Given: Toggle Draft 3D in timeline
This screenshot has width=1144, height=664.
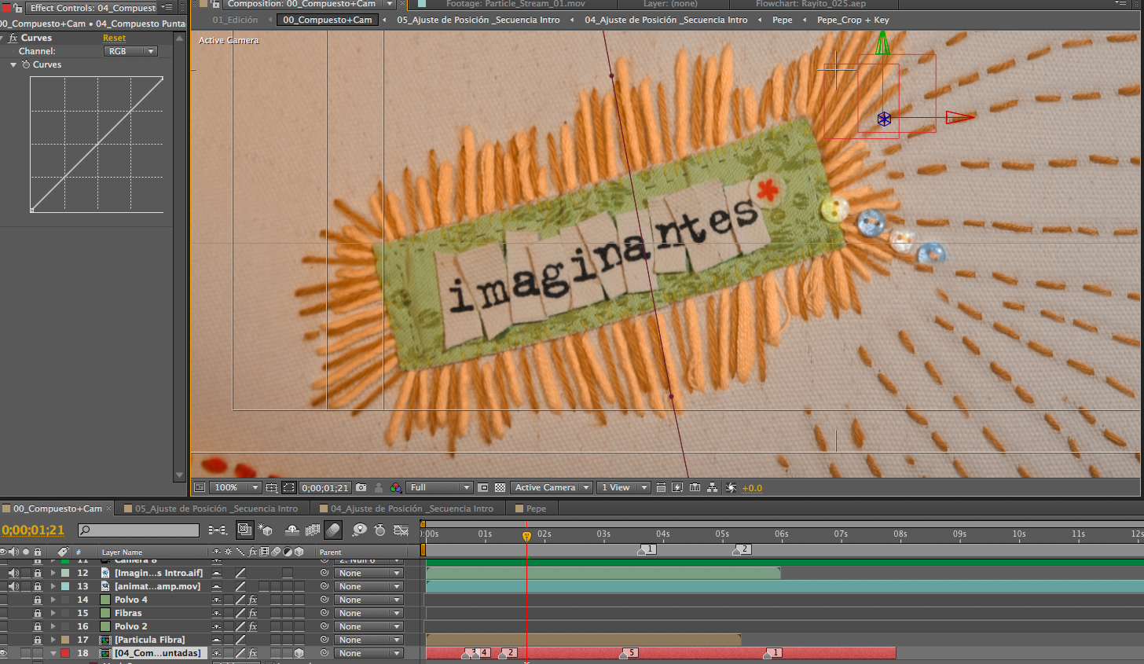Looking at the screenshot, I should click(x=265, y=530).
